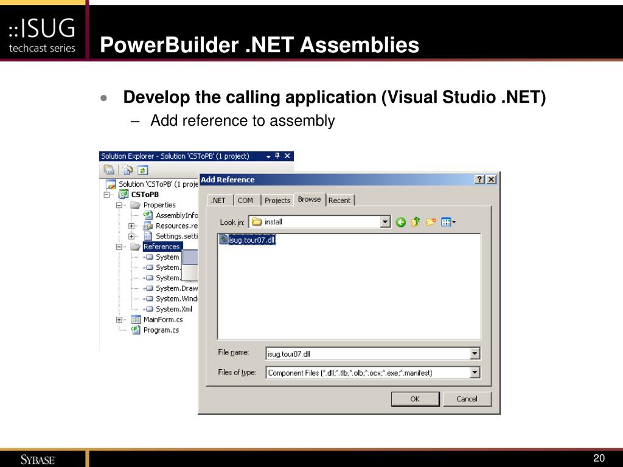623x467 pixels.
Task: Open the Recent tab
Action: click(x=339, y=201)
